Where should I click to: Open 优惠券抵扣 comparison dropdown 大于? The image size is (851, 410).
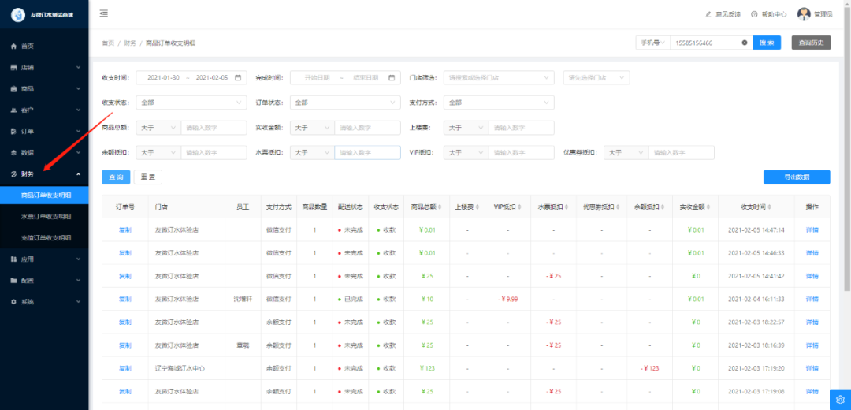click(x=626, y=153)
